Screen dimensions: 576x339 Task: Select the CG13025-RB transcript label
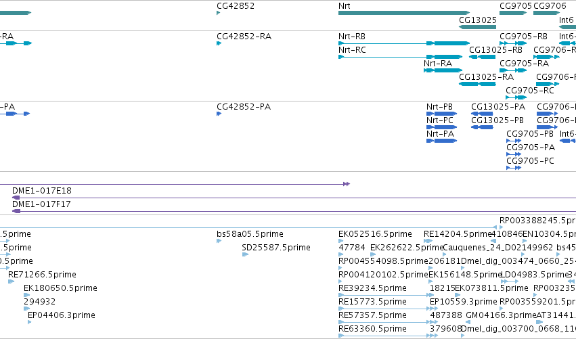(x=495, y=50)
